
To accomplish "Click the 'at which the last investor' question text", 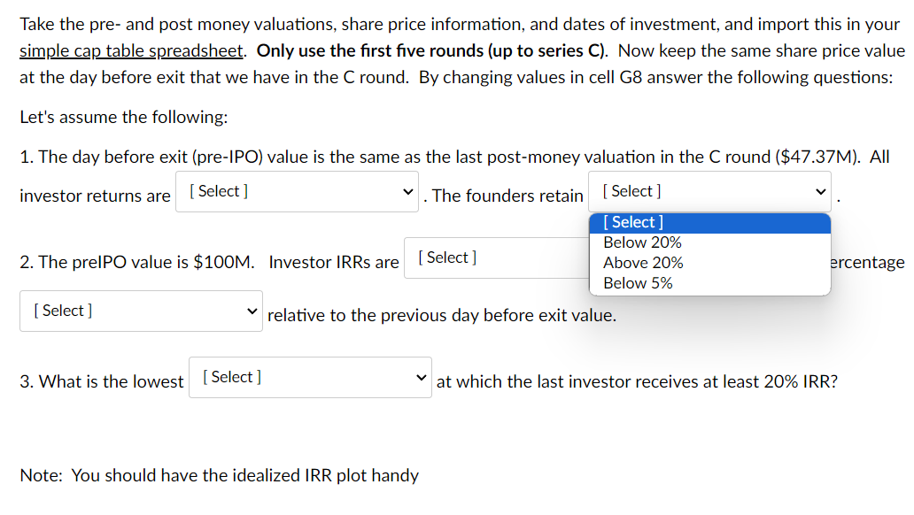I will point(636,381).
